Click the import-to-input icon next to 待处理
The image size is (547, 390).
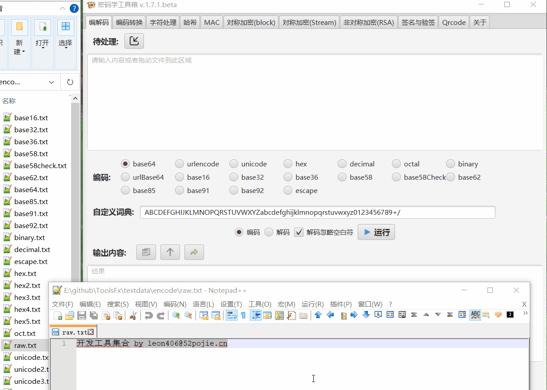pos(134,41)
